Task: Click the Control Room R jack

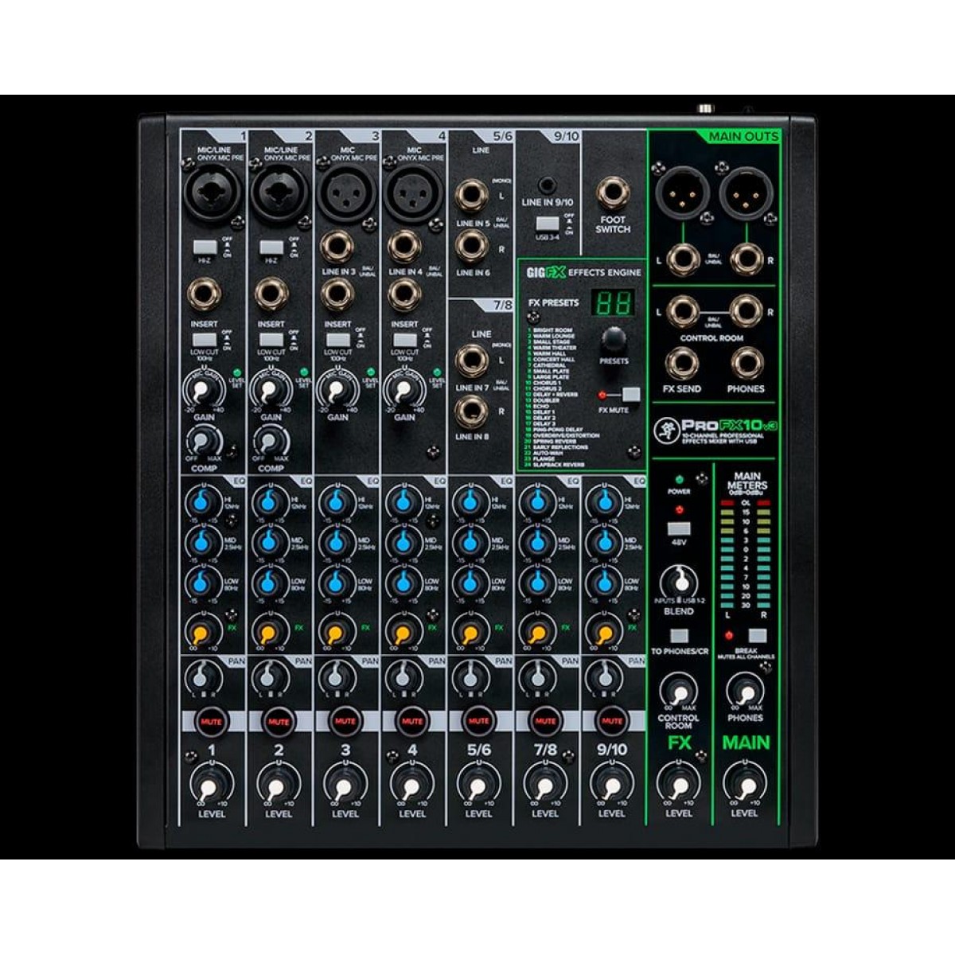Action: 746,311
